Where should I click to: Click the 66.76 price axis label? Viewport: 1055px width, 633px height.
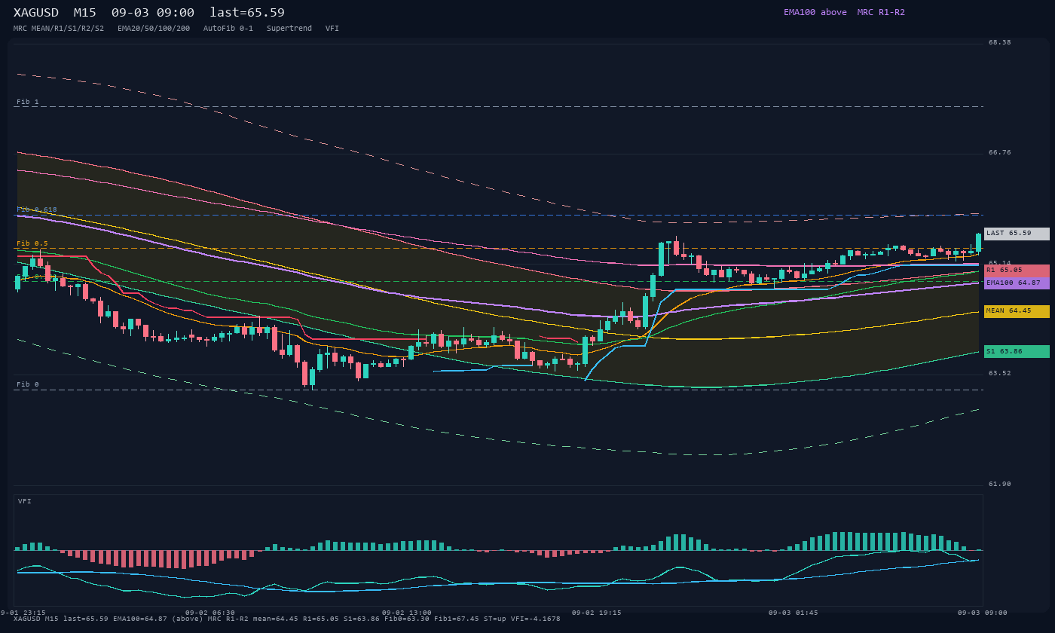(x=1000, y=152)
